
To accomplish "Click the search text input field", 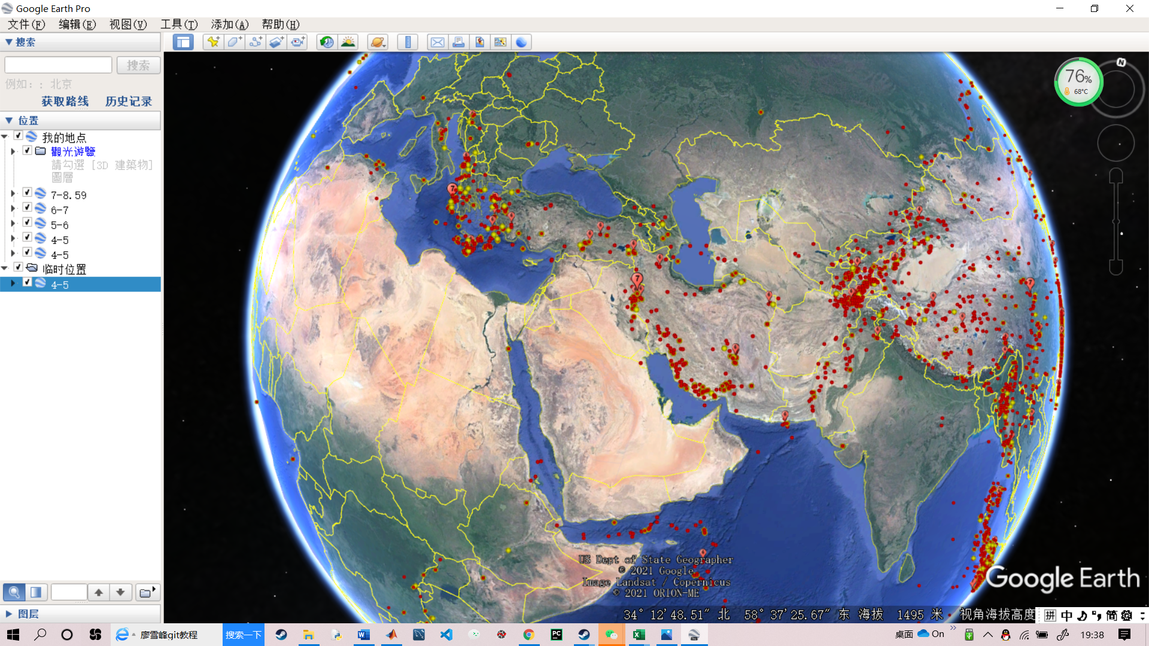I will click(x=58, y=65).
